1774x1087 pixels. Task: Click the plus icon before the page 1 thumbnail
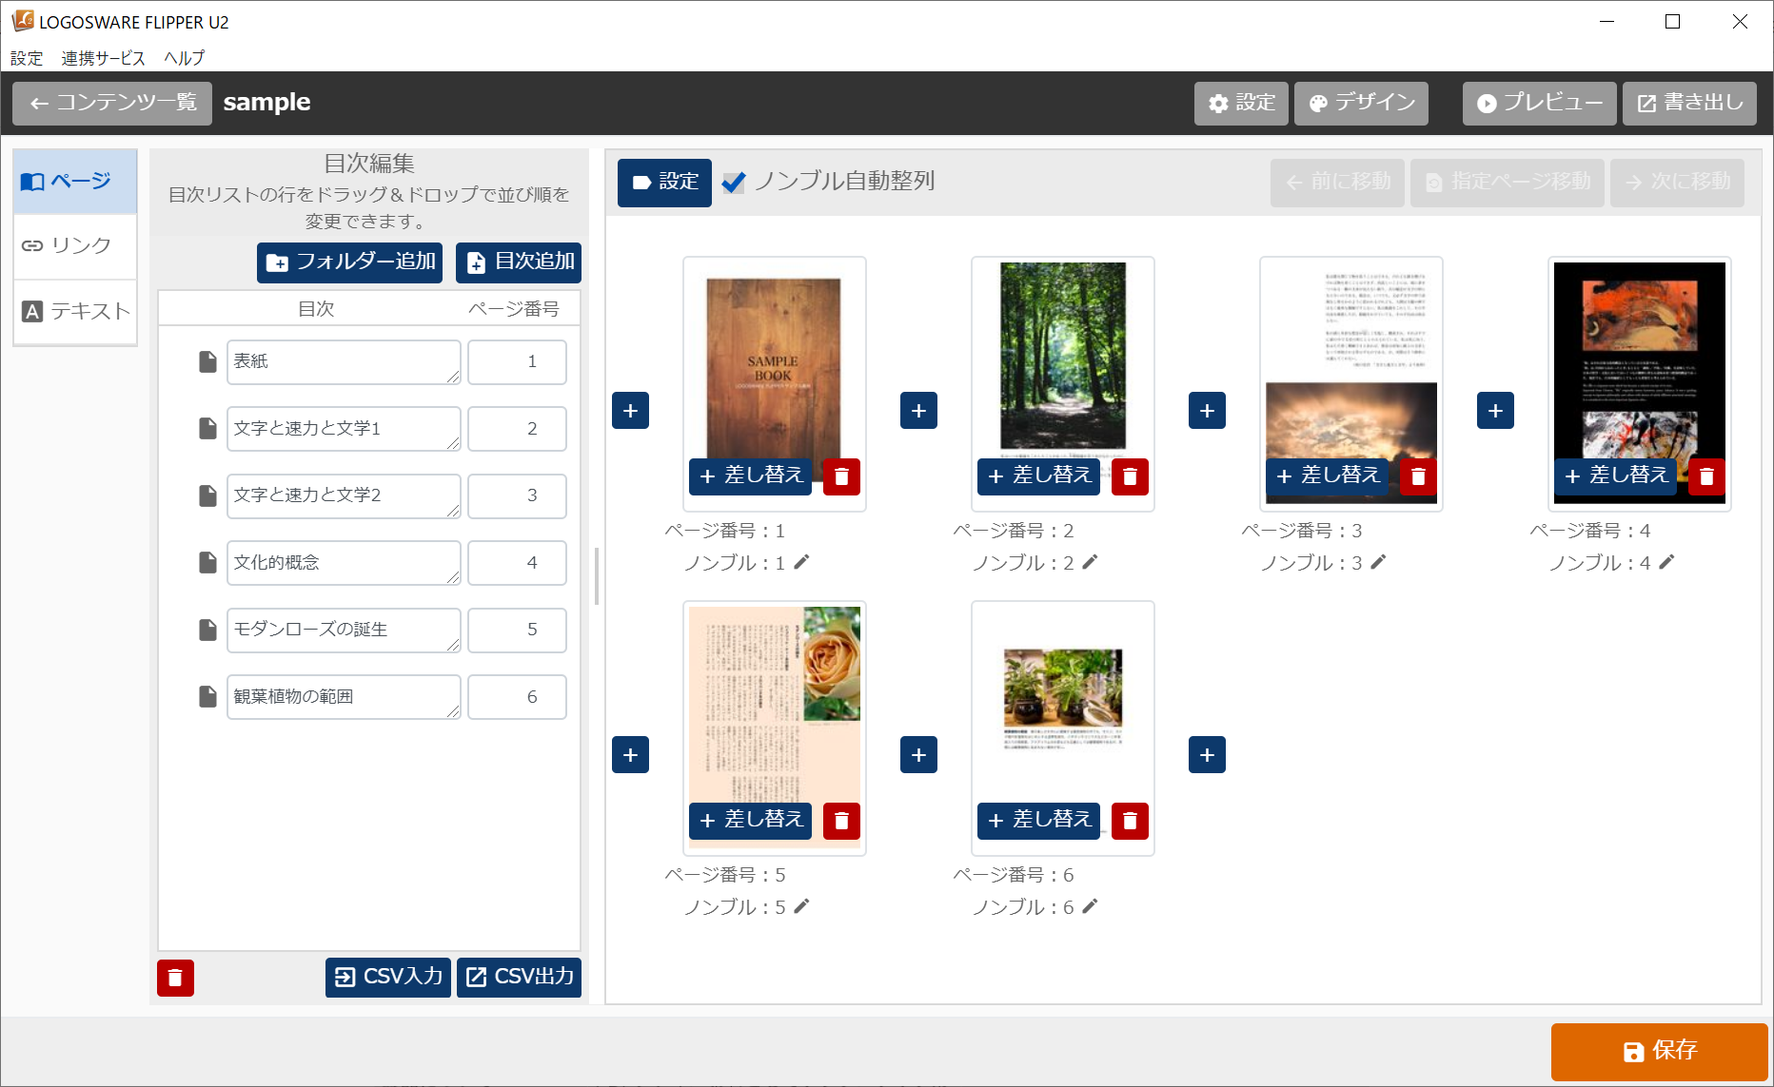pos(630,411)
